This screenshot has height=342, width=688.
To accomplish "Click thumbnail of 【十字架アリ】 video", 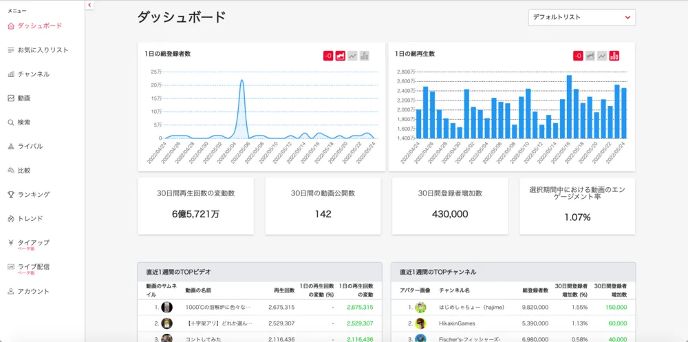I will click(x=166, y=323).
